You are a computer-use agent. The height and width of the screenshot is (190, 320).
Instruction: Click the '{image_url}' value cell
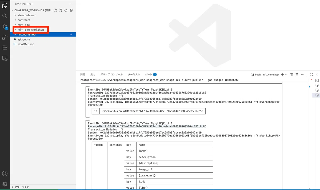click(175, 175)
